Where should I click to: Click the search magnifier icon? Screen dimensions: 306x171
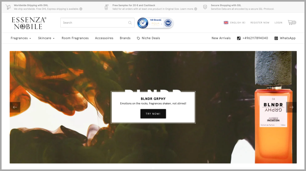pyautogui.click(x=130, y=23)
